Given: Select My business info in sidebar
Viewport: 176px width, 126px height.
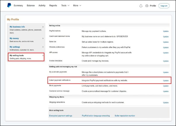Looking at the screenshot, I should point(17,27).
